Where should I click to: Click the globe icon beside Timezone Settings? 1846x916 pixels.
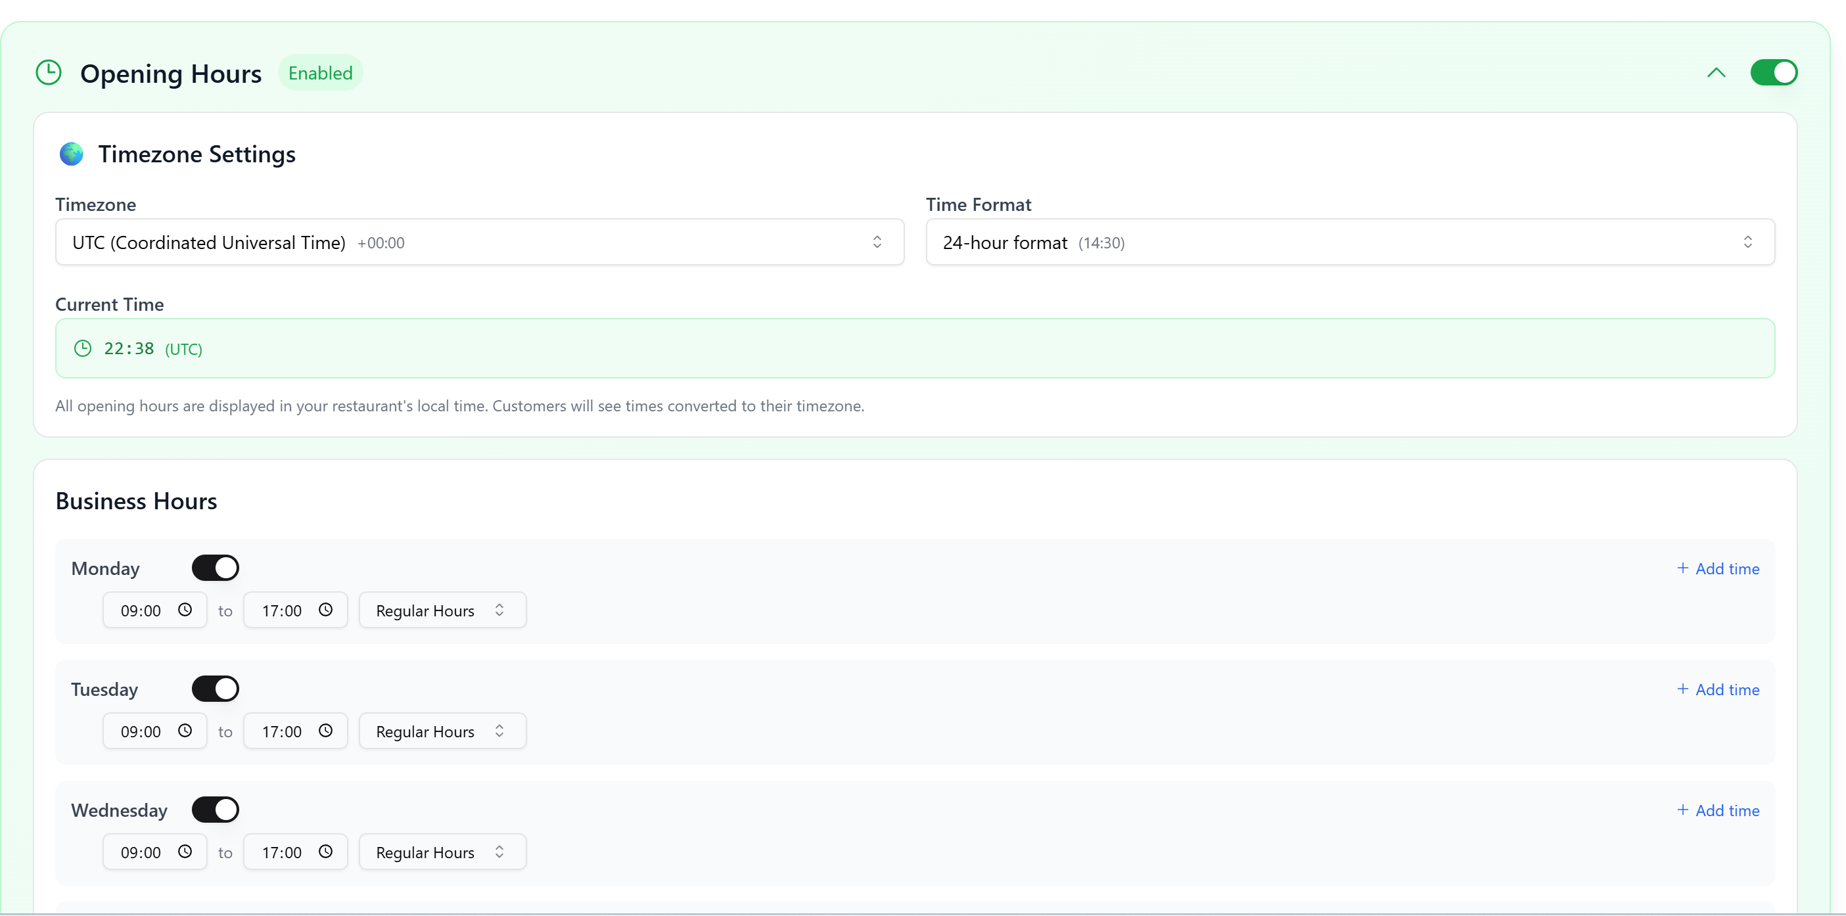click(x=71, y=153)
